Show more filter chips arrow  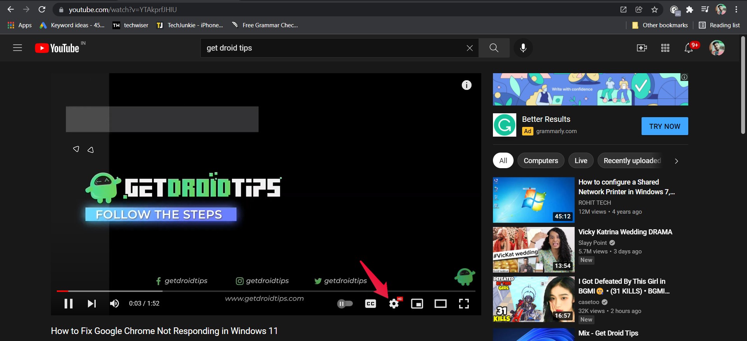[677, 161]
